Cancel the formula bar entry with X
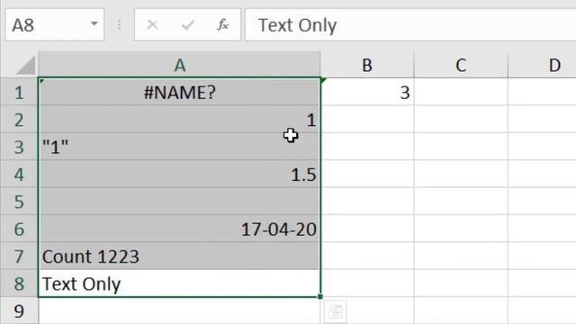576x324 pixels. point(152,25)
